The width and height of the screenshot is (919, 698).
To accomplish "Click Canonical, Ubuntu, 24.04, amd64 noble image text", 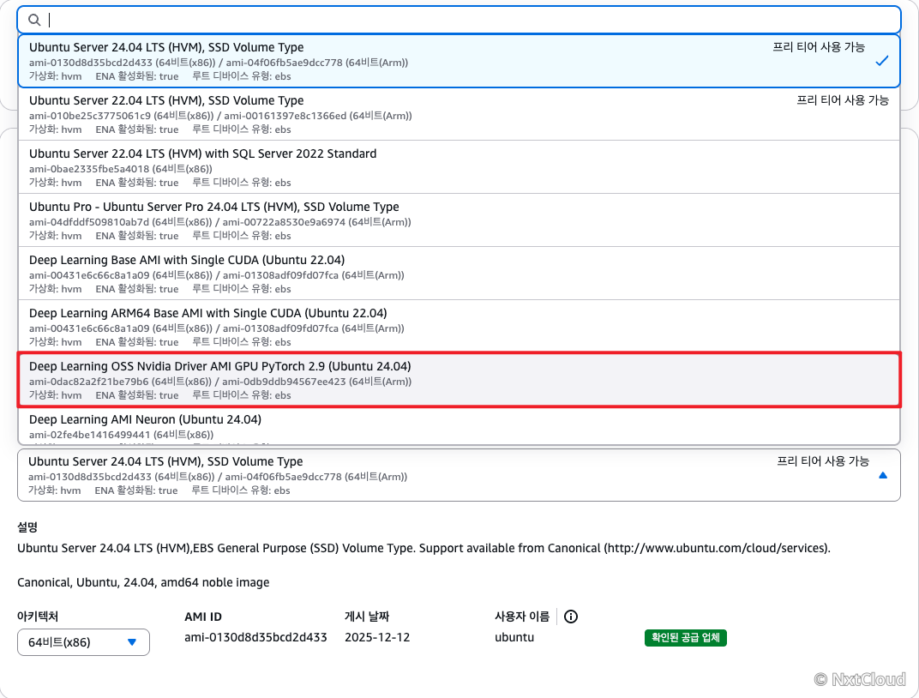I will (x=143, y=582).
